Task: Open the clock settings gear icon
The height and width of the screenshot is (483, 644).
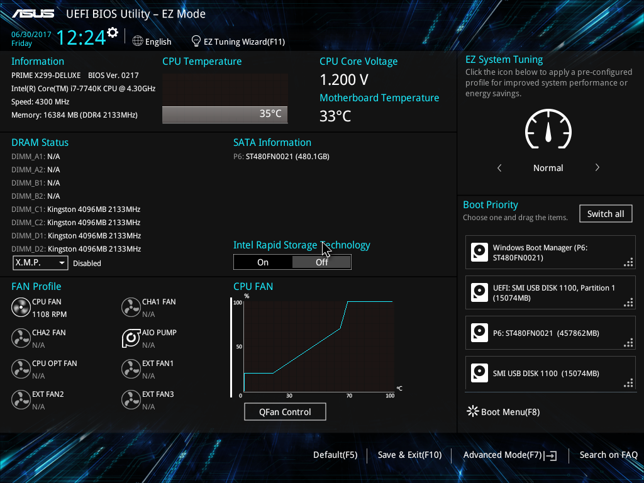Action: click(113, 33)
